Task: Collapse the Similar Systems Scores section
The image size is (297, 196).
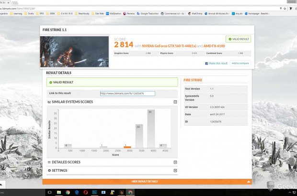Action: 175,102
